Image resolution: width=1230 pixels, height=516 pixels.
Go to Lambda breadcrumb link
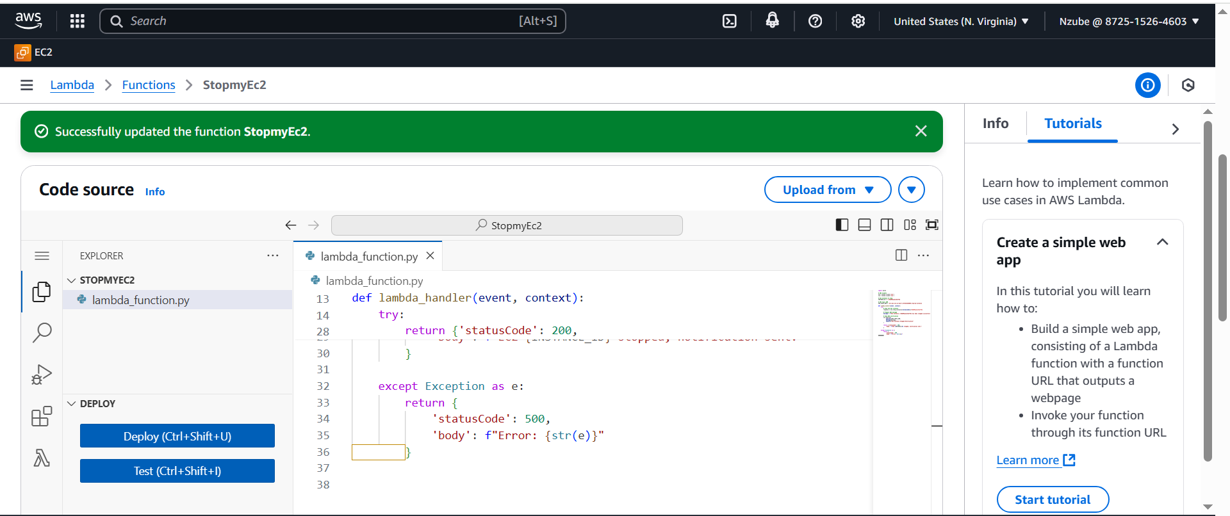(x=72, y=85)
